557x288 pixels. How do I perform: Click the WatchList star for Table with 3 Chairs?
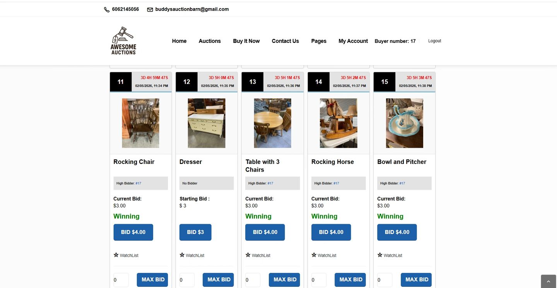248,255
